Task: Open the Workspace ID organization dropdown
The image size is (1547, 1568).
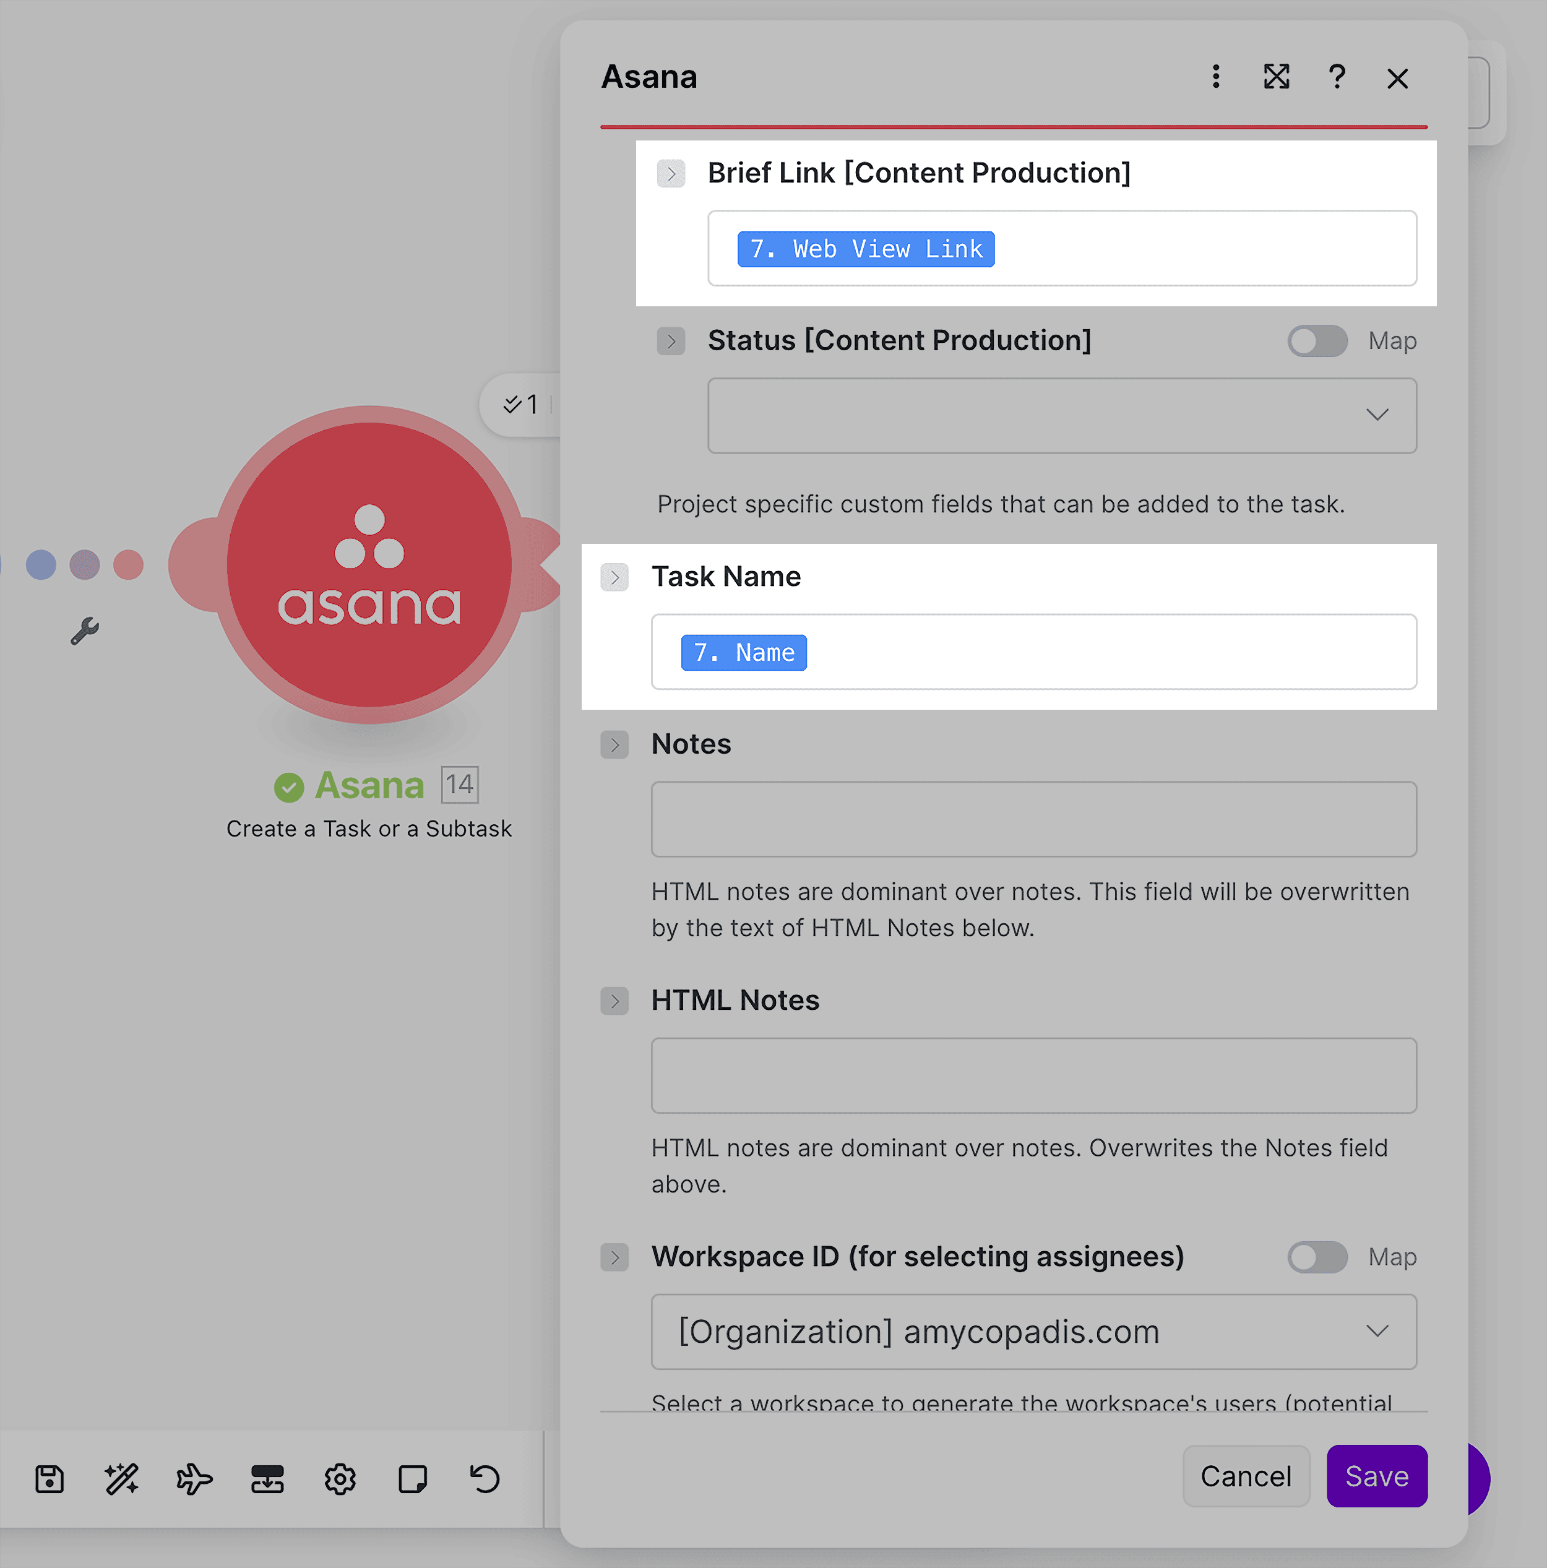Action: click(x=1377, y=1332)
